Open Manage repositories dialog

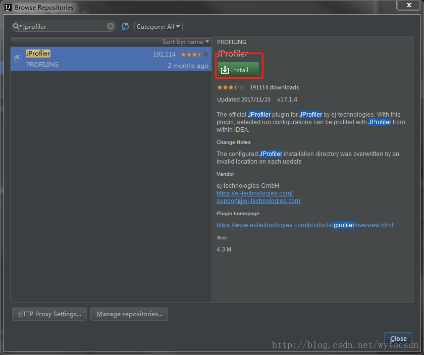point(129,314)
